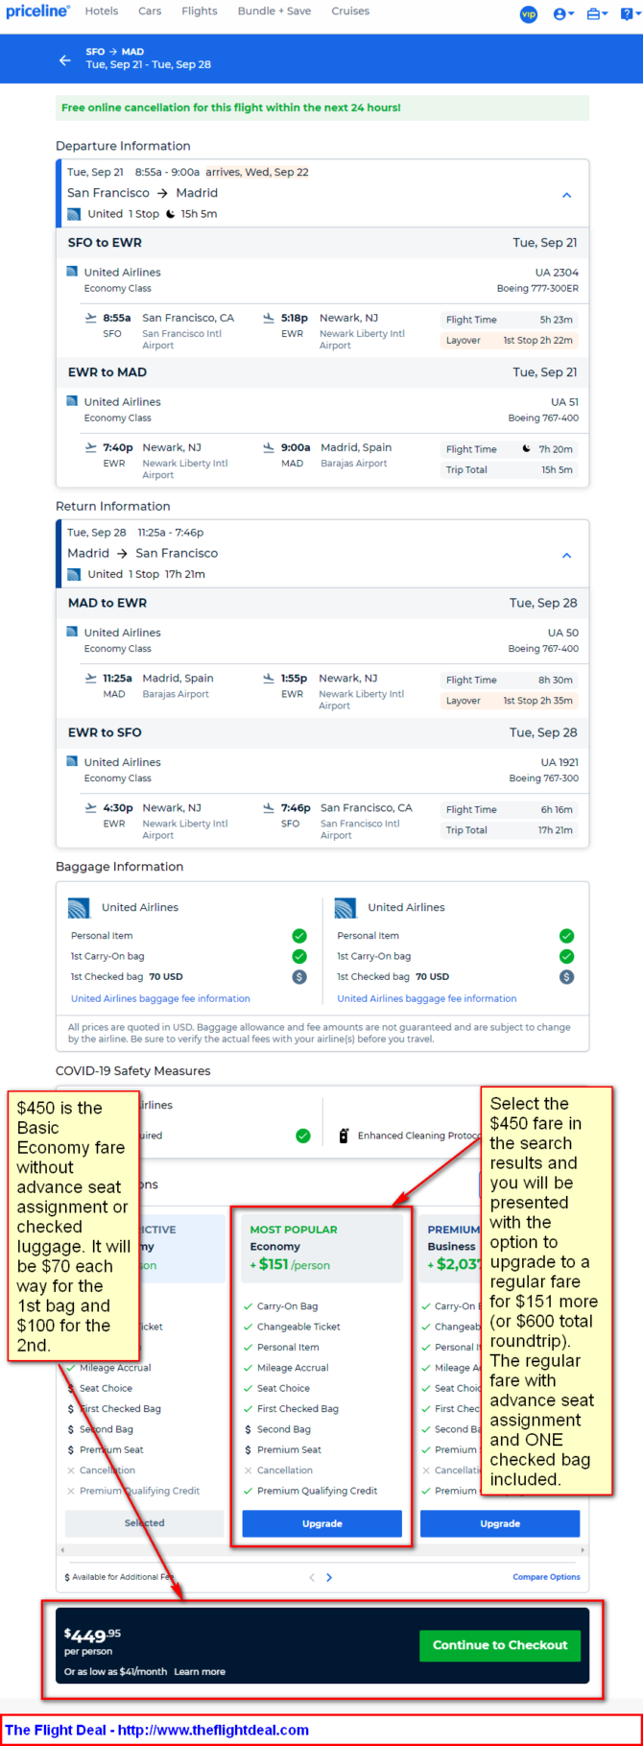Click the landing icon beside 7:46p San Francisco
Screen dimensions: 643x1746
coord(269,807)
